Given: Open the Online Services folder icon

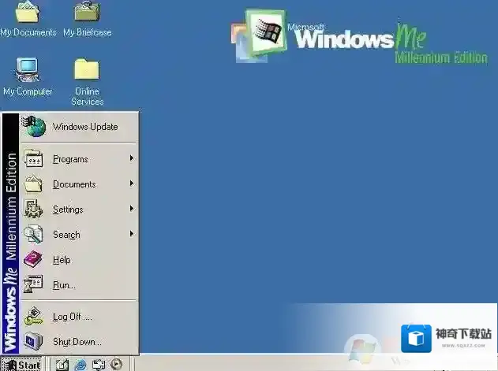Looking at the screenshot, I should click(87, 71).
